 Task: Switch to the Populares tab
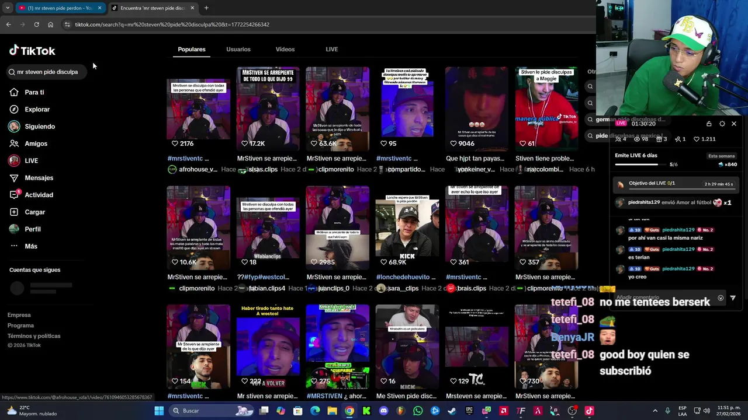(x=192, y=49)
